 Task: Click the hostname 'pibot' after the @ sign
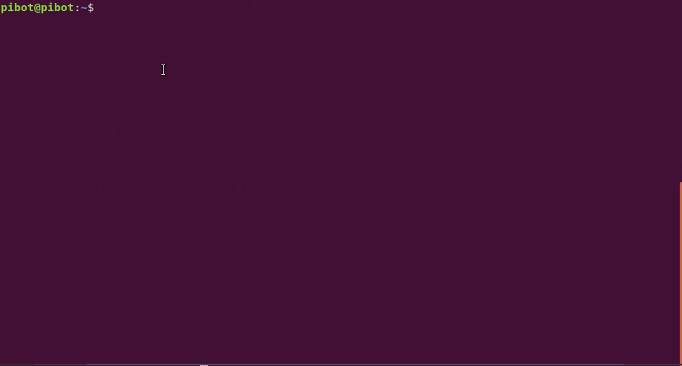58,8
